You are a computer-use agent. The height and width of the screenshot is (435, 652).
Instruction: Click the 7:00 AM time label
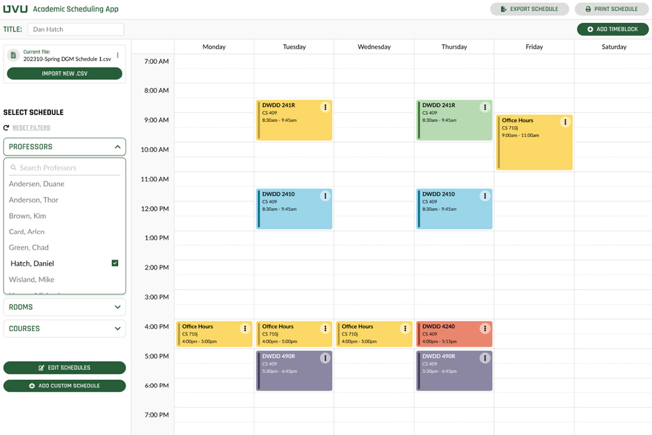click(x=156, y=61)
